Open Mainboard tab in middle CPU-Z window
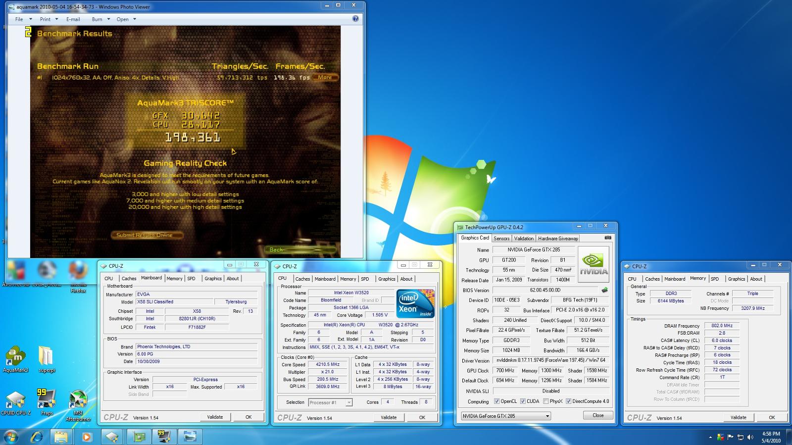 [x=325, y=279]
